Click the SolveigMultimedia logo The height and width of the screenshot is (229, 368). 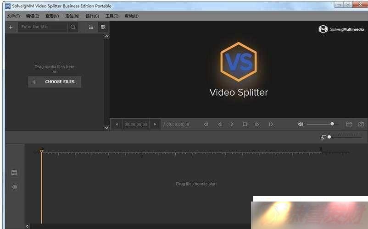coord(341,29)
